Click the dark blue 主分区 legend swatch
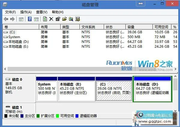180x127 pixels. click(22, 116)
